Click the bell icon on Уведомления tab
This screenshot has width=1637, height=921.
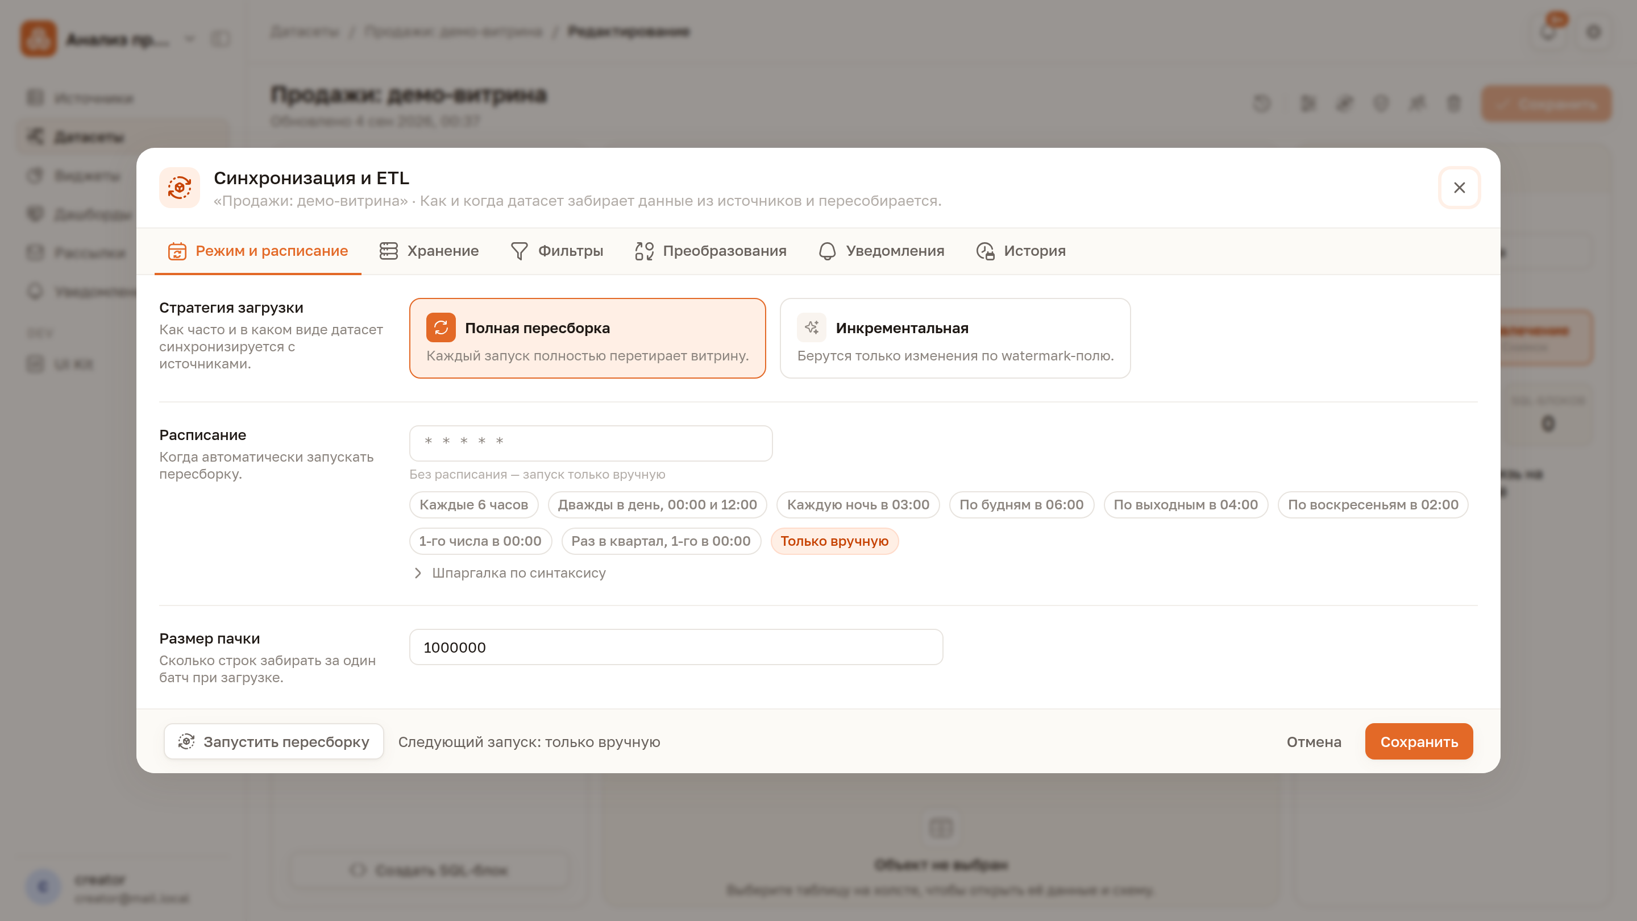(827, 251)
